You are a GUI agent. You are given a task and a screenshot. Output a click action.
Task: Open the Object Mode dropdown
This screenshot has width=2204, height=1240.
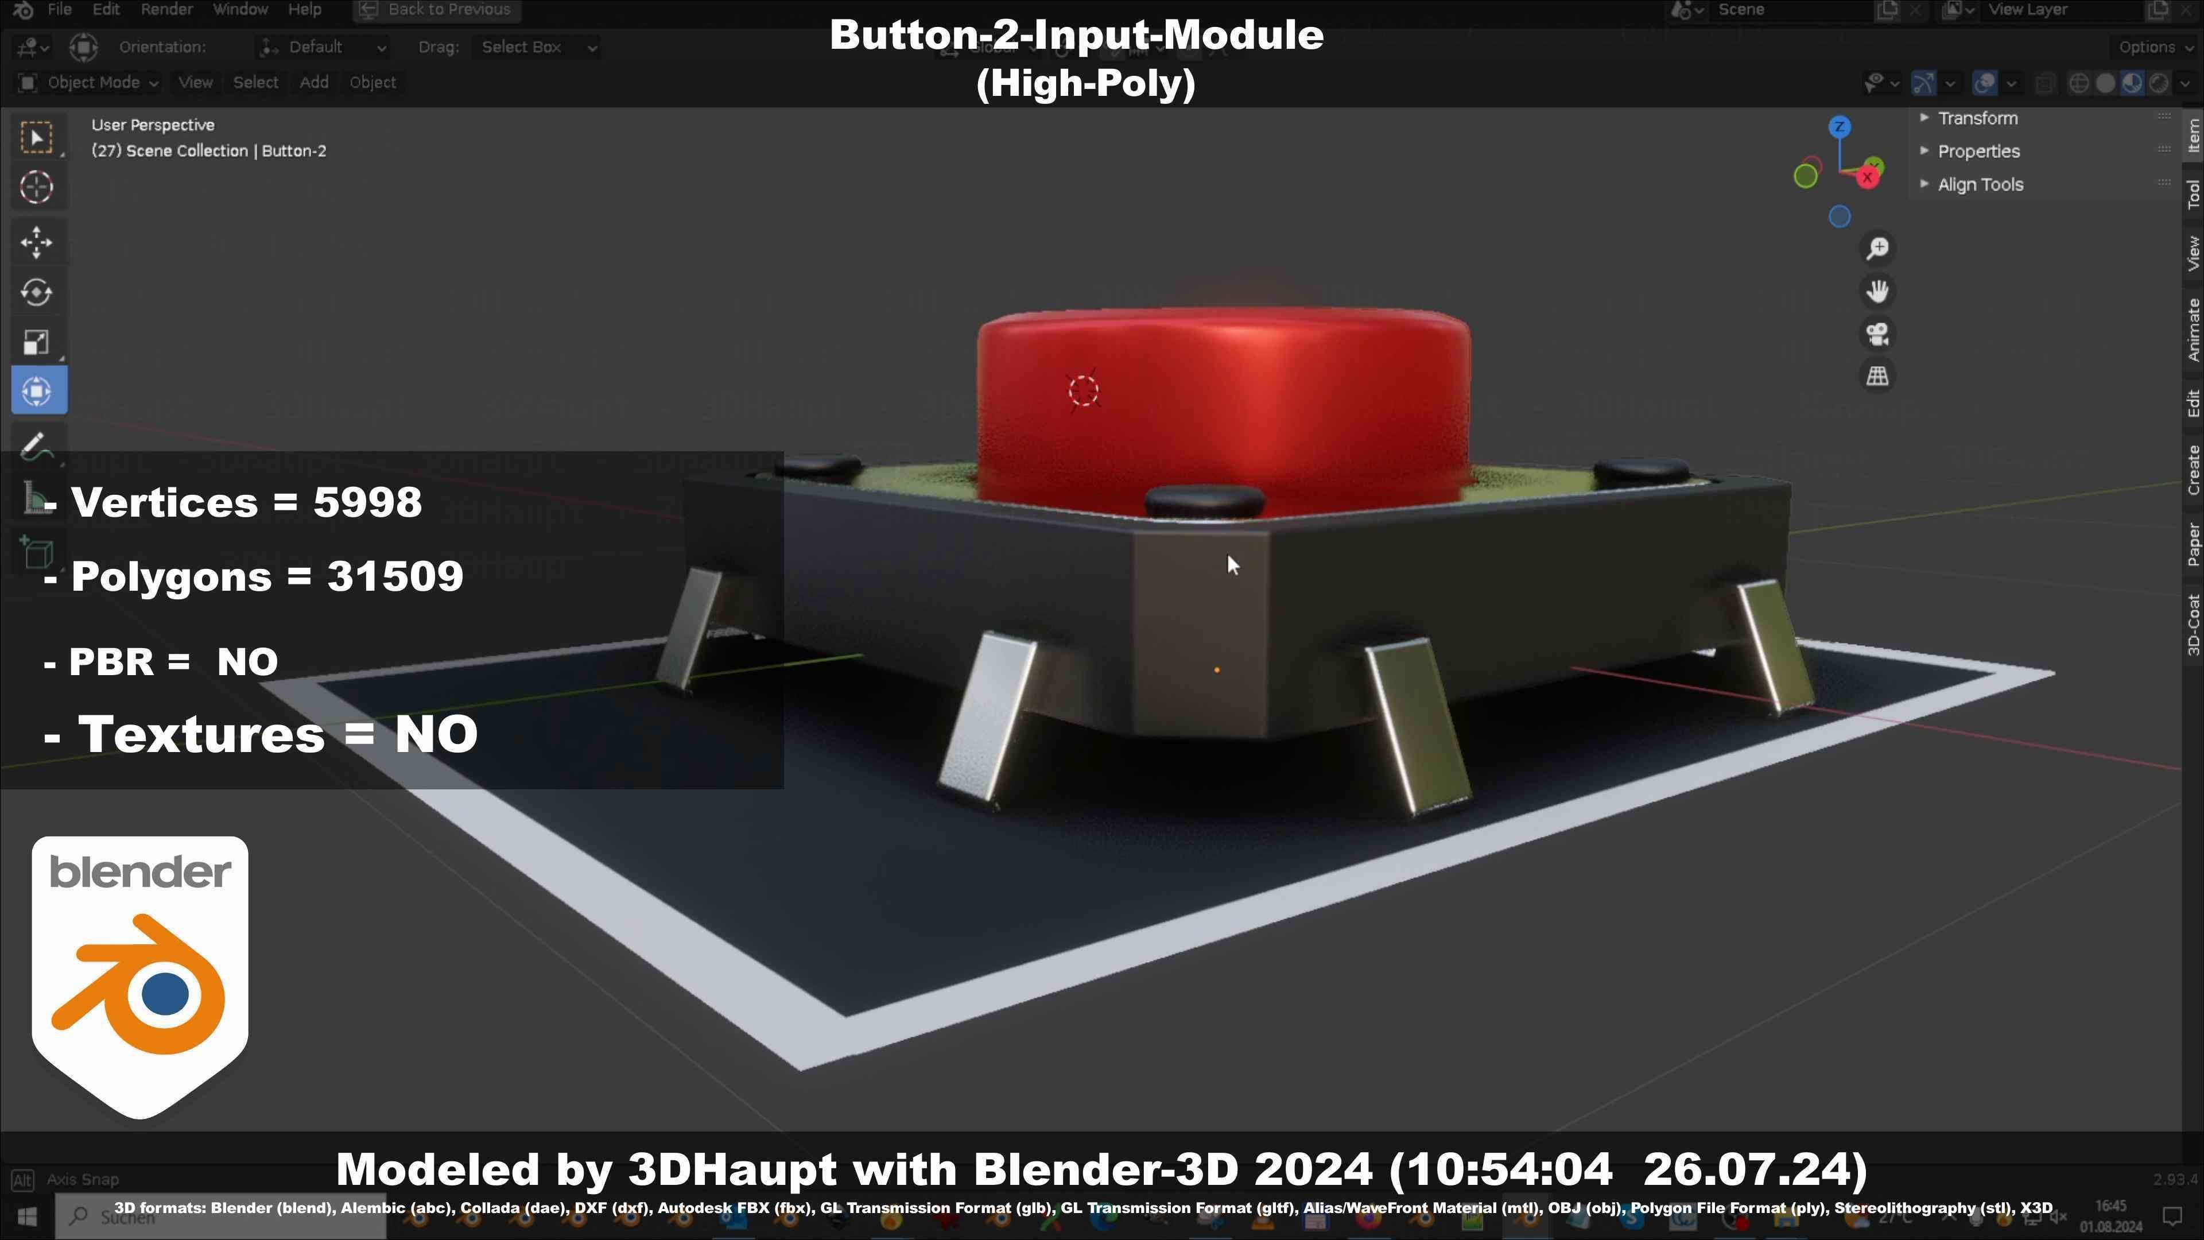88,83
